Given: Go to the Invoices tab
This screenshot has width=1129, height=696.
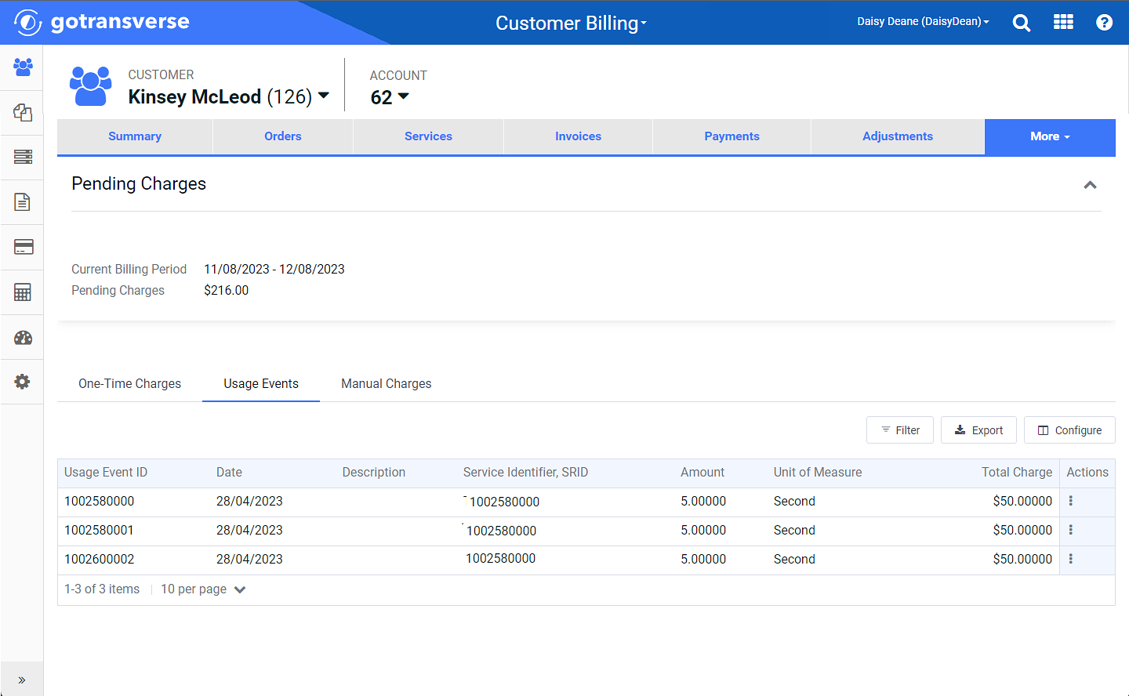Looking at the screenshot, I should pyautogui.click(x=578, y=136).
